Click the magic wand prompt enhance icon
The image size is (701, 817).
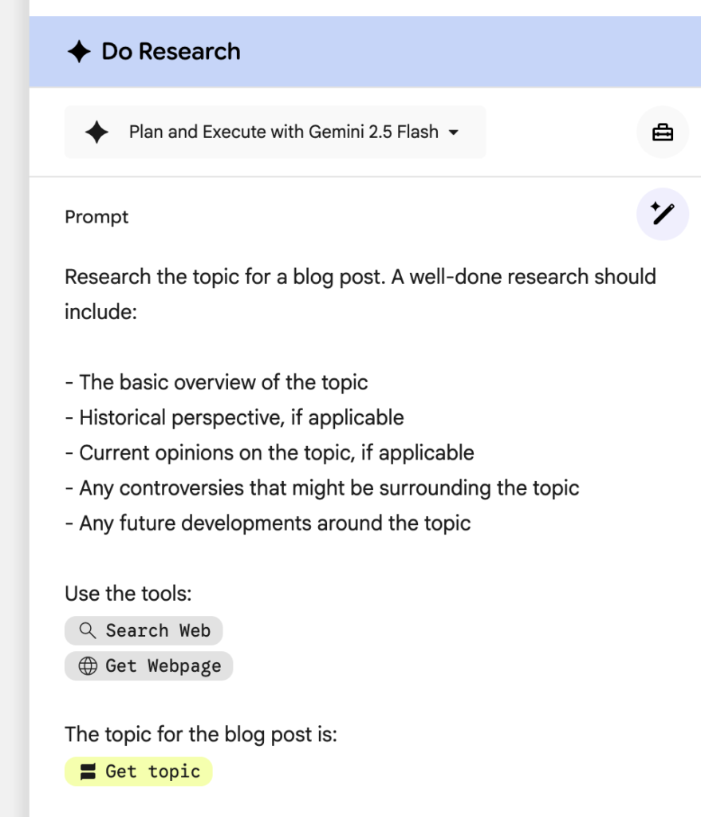pyautogui.click(x=663, y=214)
